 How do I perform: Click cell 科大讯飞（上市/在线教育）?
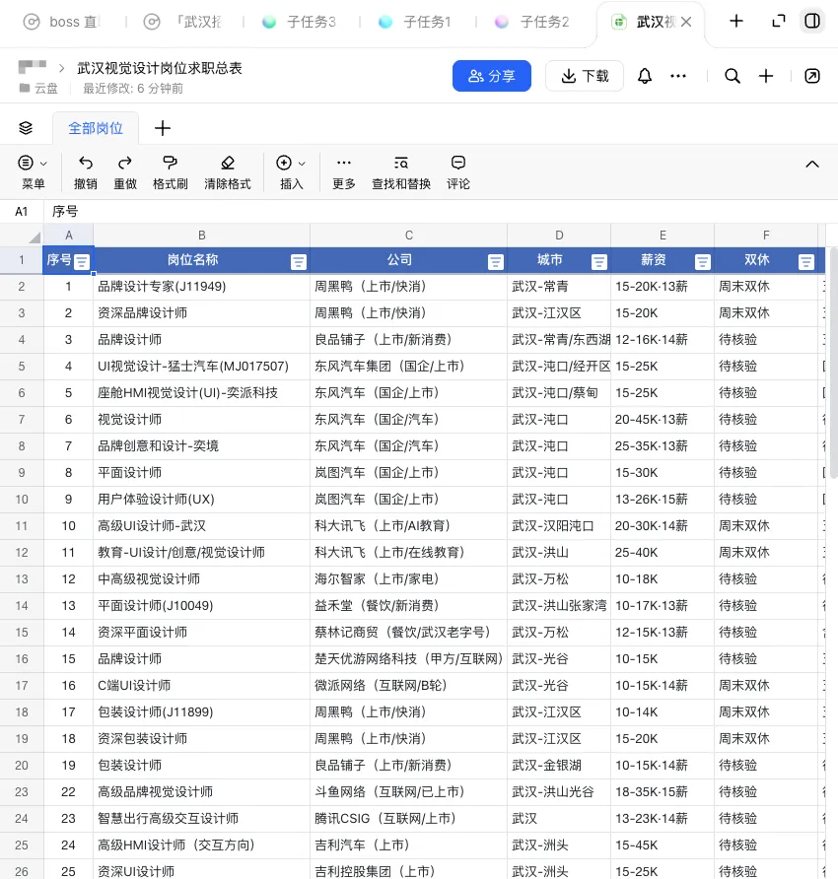pos(408,552)
